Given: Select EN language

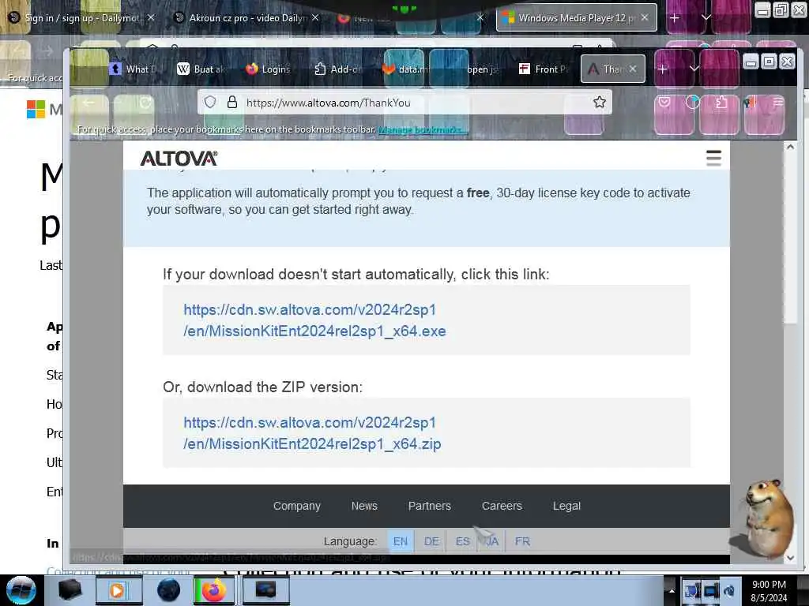Looking at the screenshot, I should (x=401, y=541).
